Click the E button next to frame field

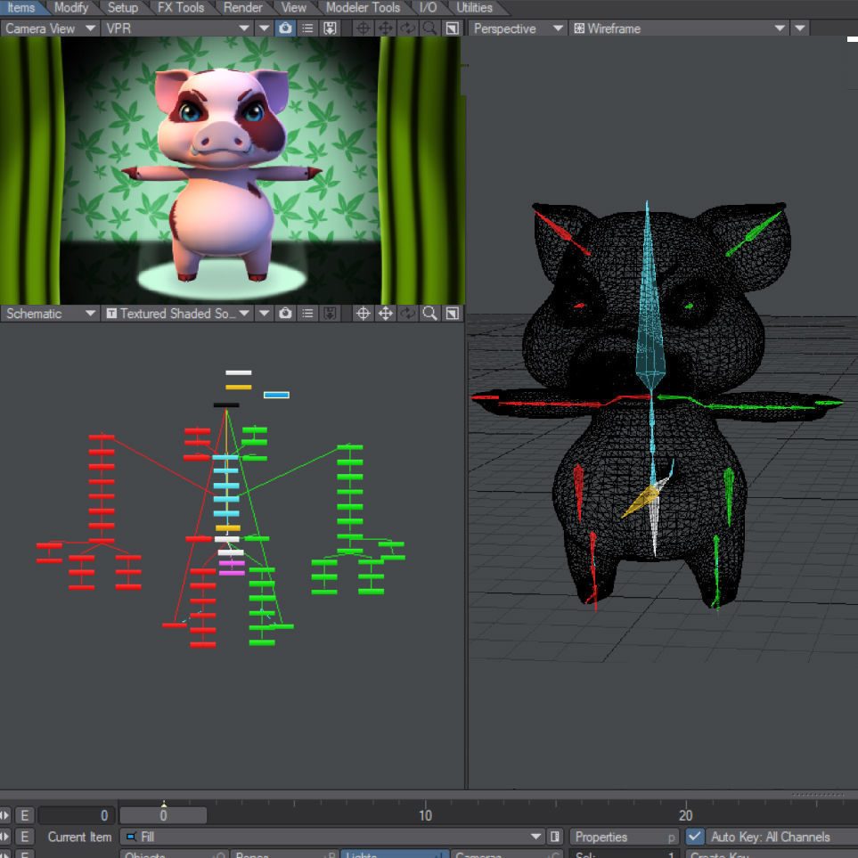(x=25, y=815)
